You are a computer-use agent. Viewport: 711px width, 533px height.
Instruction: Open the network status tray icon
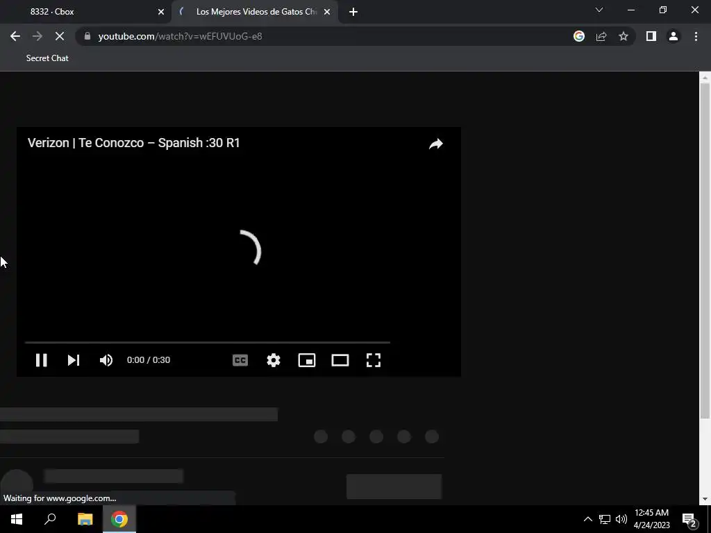pos(605,519)
